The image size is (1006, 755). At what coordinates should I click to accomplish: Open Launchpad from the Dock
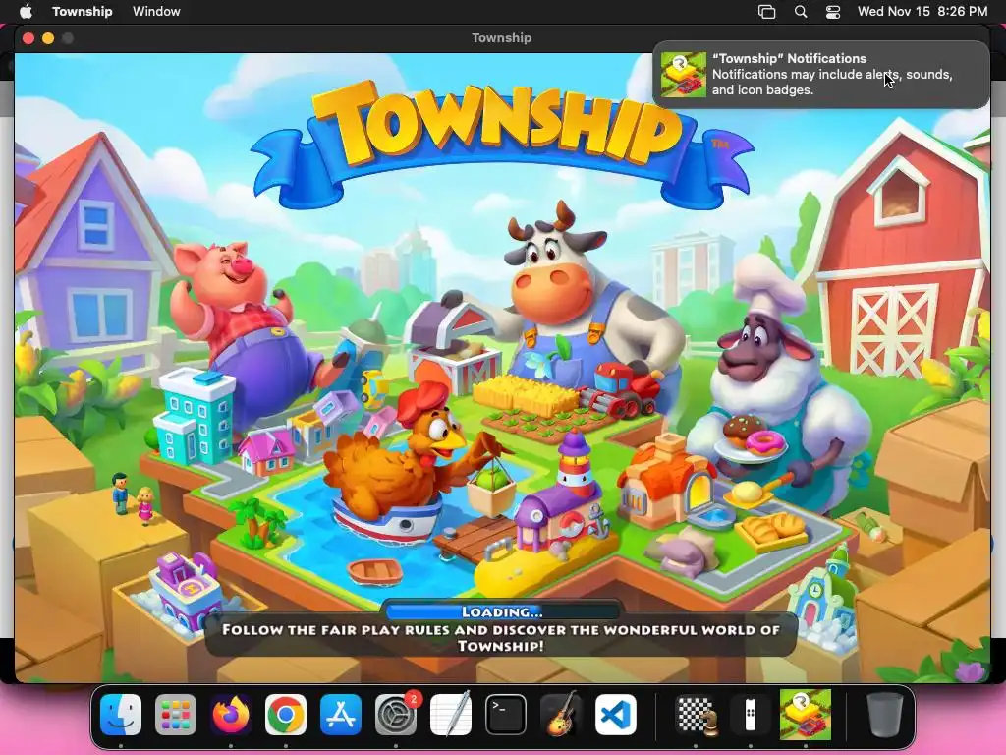pos(176,715)
